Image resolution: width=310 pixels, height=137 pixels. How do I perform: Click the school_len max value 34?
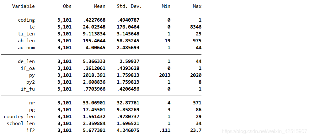[199, 124]
